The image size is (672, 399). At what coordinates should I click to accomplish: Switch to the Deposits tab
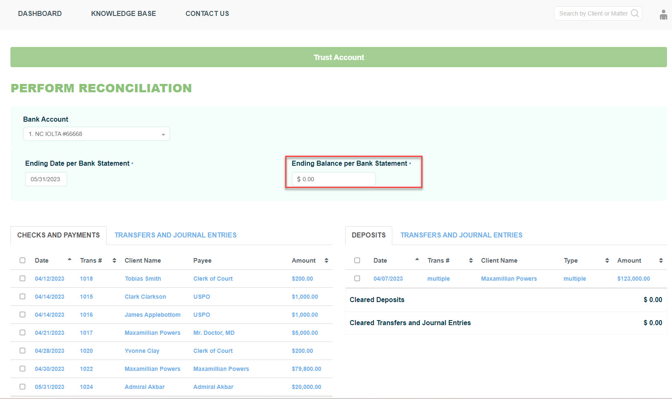click(x=368, y=235)
